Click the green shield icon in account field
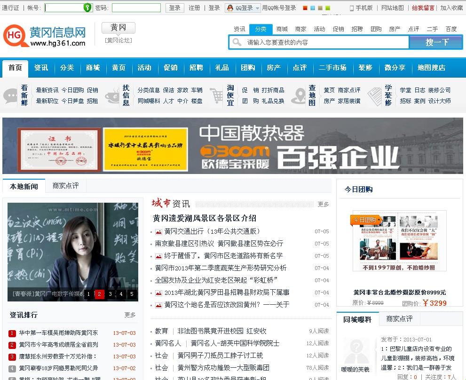The height and width of the screenshot is (380, 466). [x=87, y=8]
